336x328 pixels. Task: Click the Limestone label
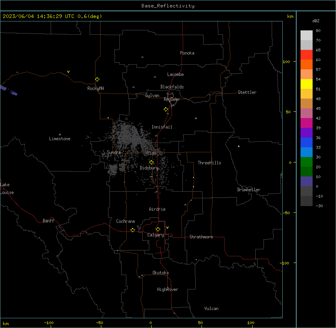[60, 139]
